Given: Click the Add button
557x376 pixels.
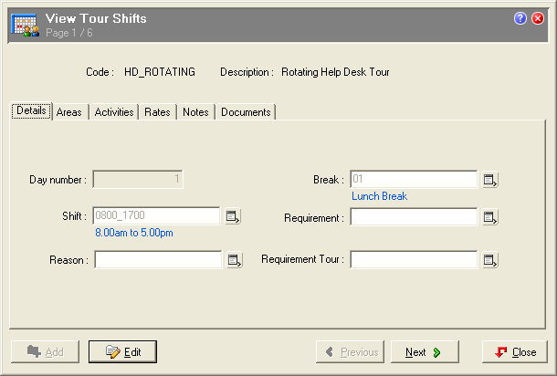Looking at the screenshot, I should [x=45, y=352].
